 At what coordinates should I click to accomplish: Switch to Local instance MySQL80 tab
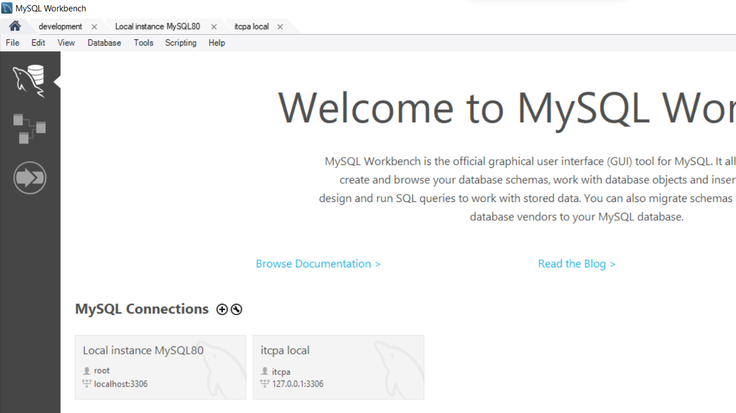(158, 27)
